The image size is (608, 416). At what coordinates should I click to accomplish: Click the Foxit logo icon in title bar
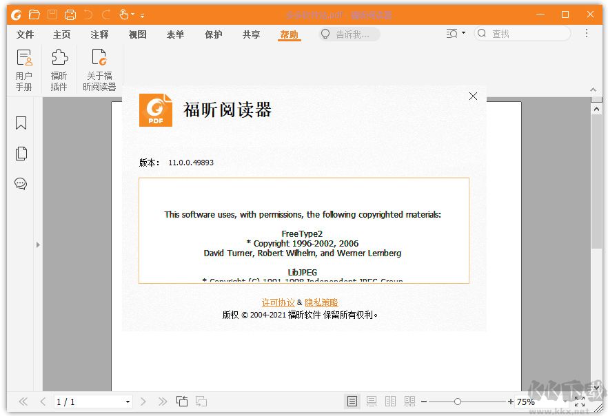pos(16,14)
